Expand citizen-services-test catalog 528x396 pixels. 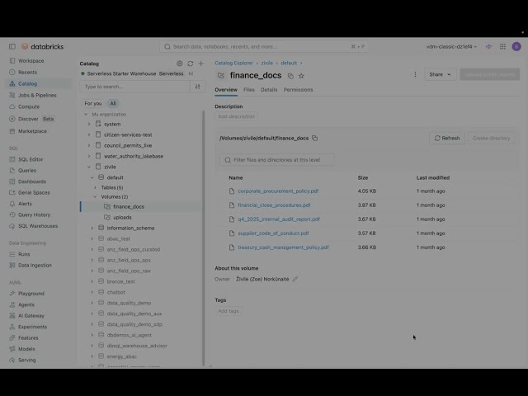pos(89,134)
